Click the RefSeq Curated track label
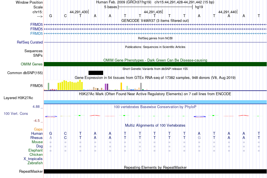This screenshot has height=178, width=267. pos(30,42)
